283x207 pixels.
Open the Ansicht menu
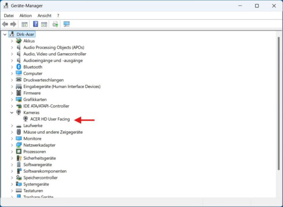[44, 16]
